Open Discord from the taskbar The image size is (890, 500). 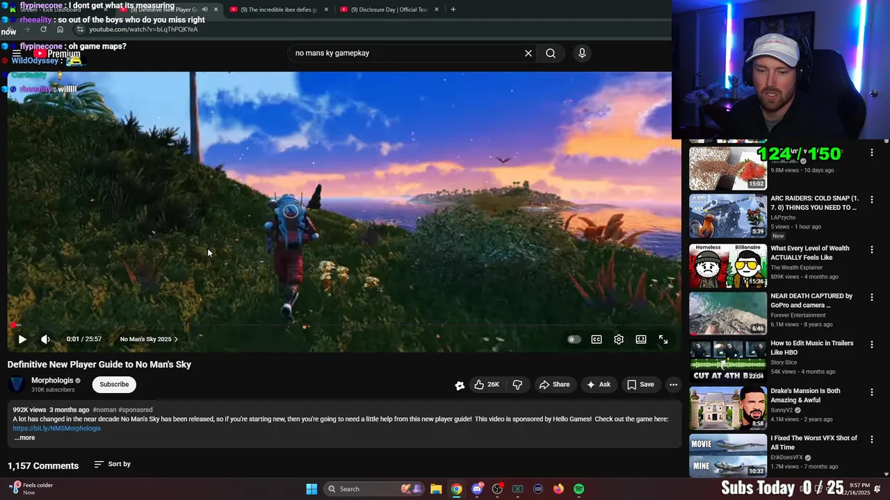coord(477,489)
